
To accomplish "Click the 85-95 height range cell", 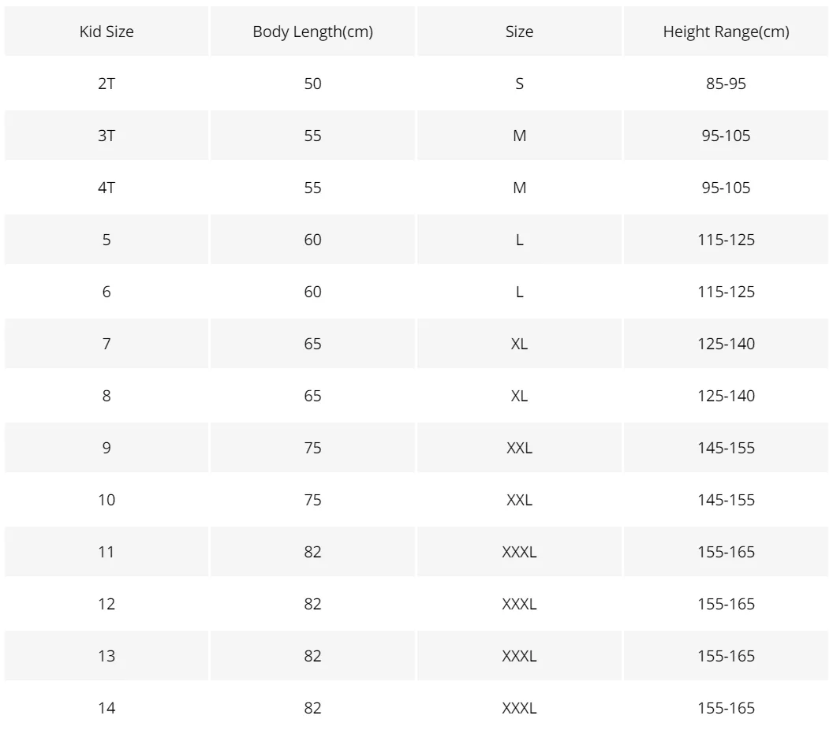I will (726, 84).
